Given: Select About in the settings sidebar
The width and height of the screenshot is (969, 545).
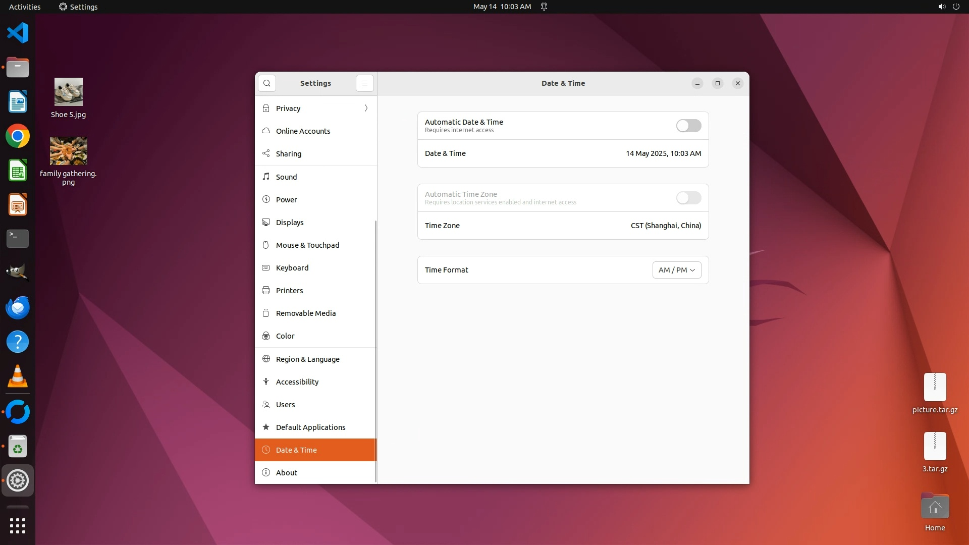Looking at the screenshot, I should 287,473.
